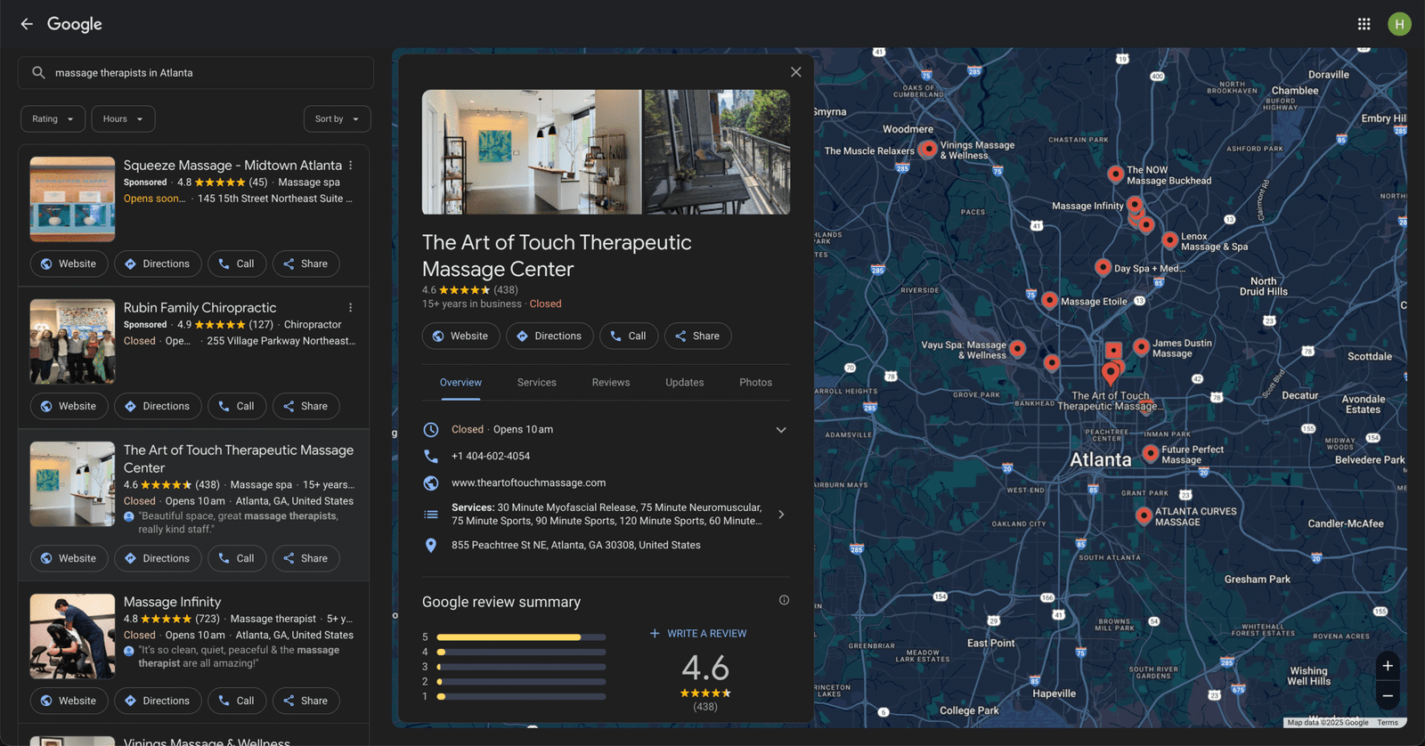Image resolution: width=1425 pixels, height=746 pixels.
Task: Click the phone icon beside +1 404-602-4054
Action: 431,456
